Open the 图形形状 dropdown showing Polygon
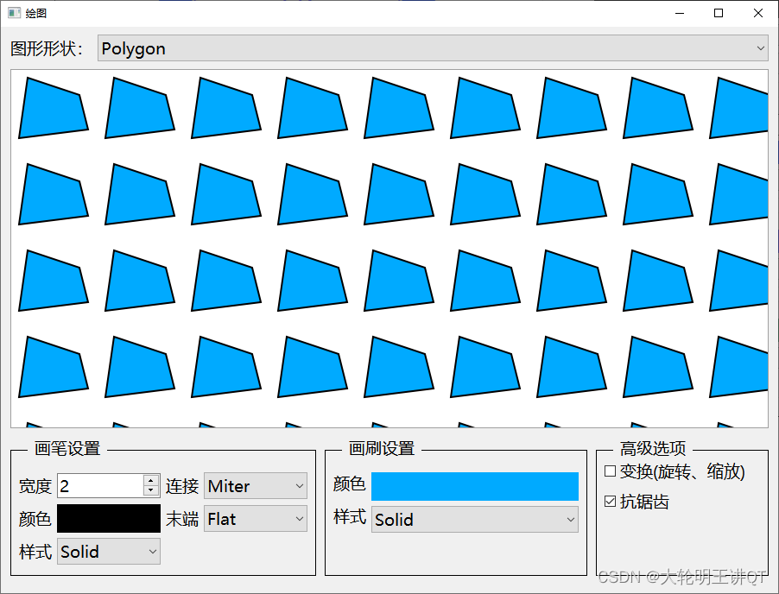The height and width of the screenshot is (594, 779). (x=432, y=48)
